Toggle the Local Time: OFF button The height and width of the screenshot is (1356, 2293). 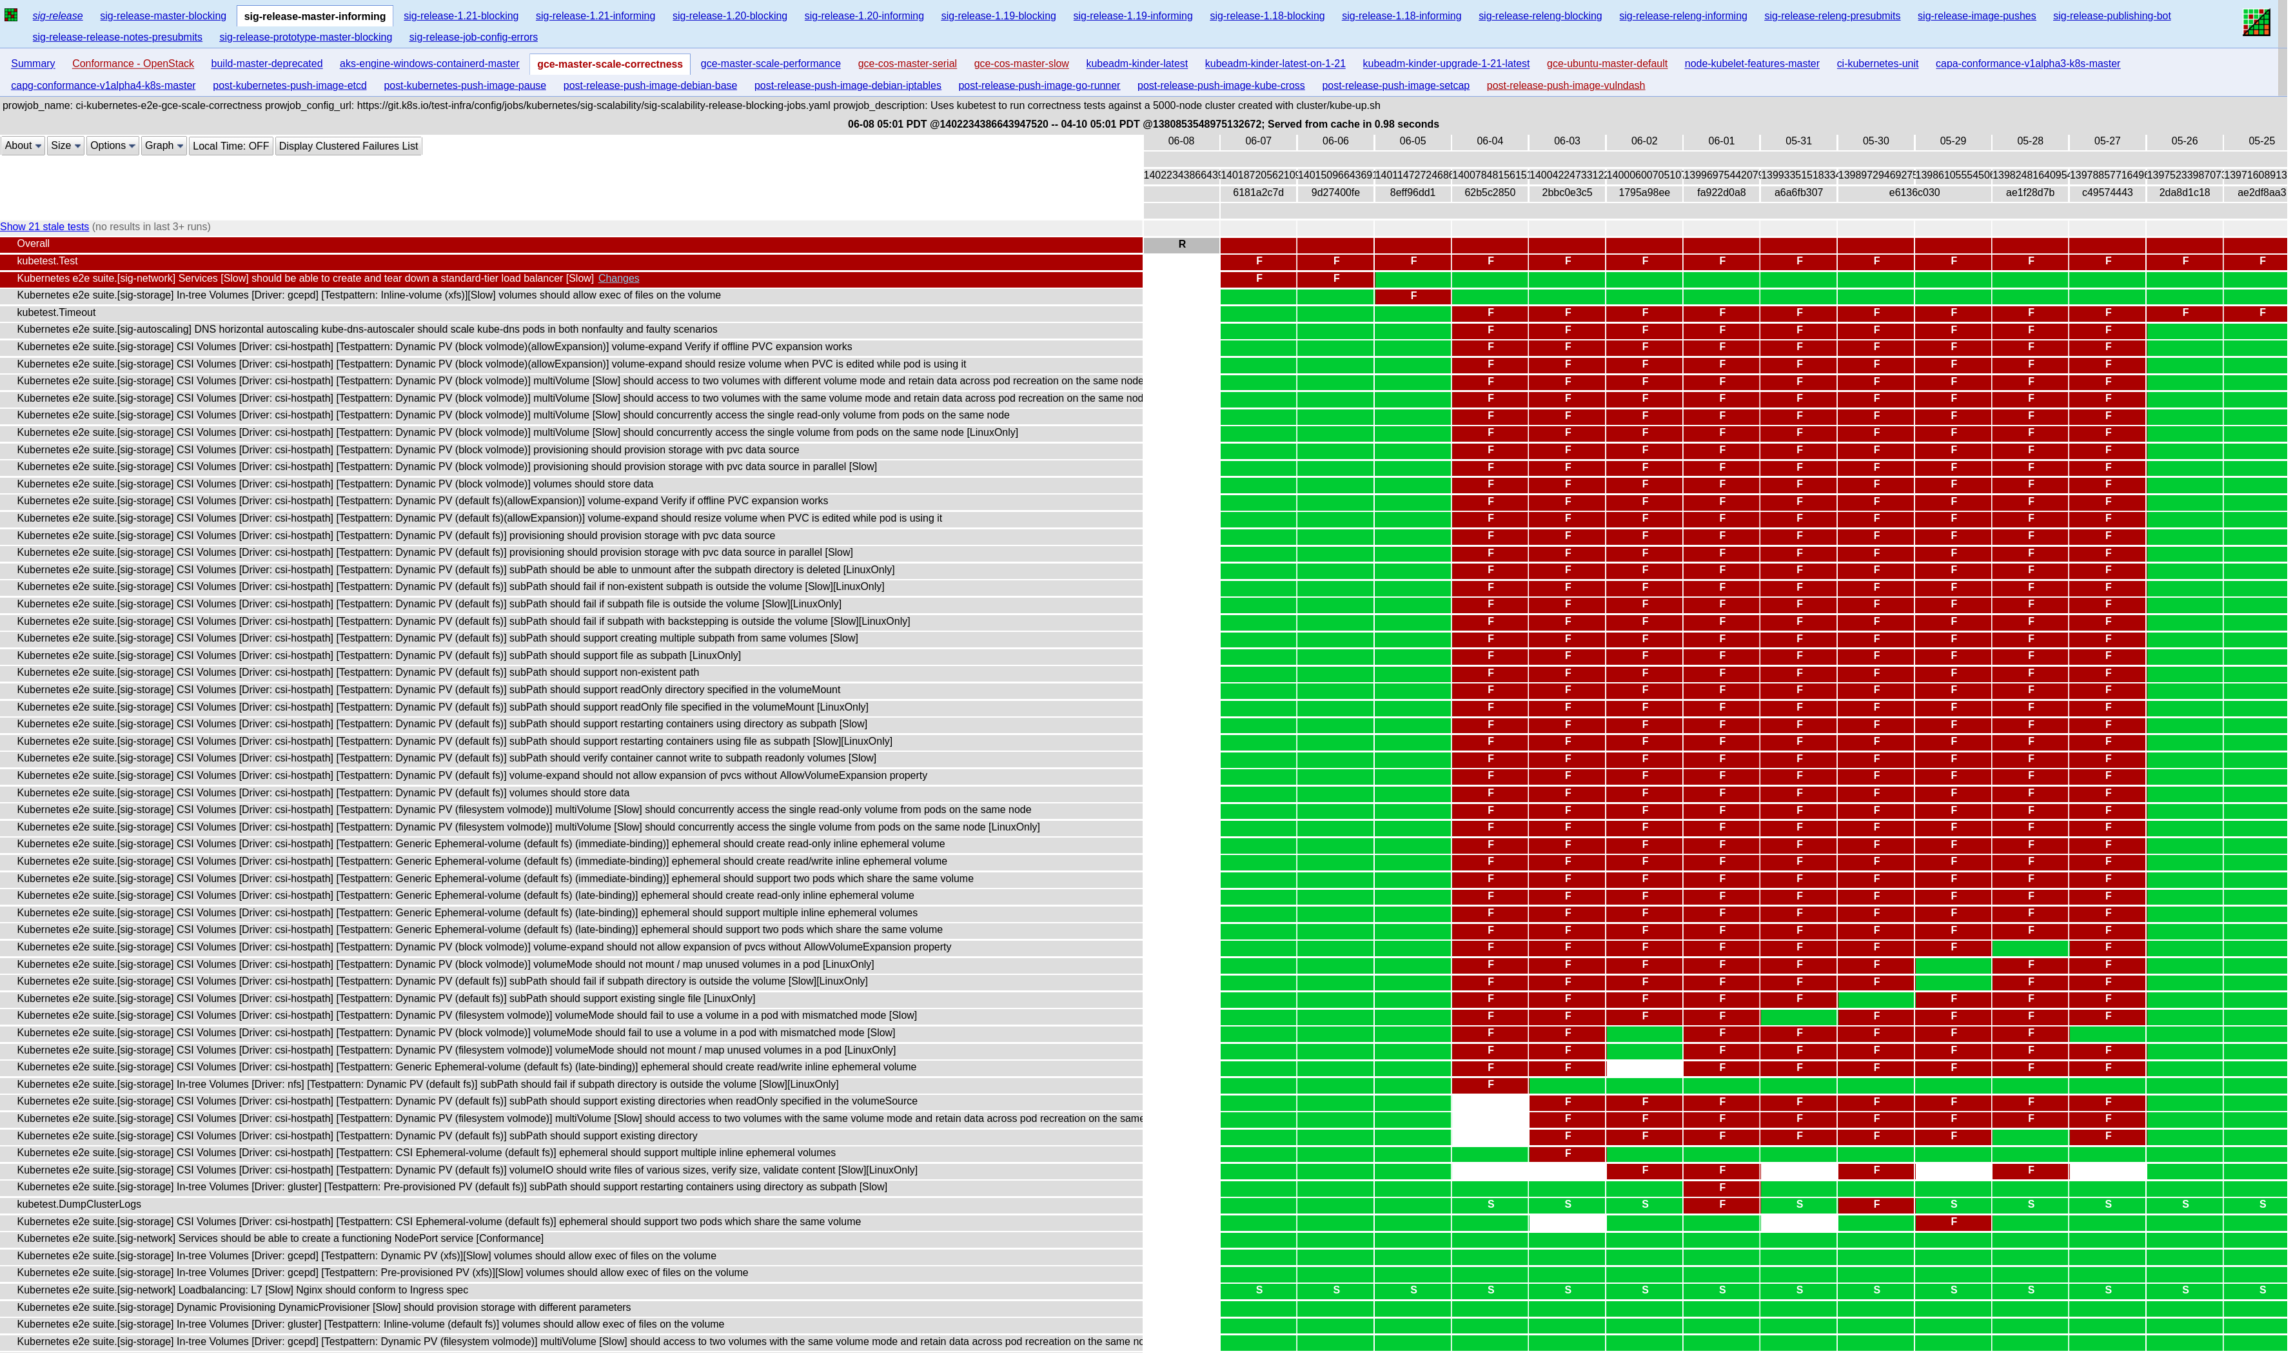[231, 146]
